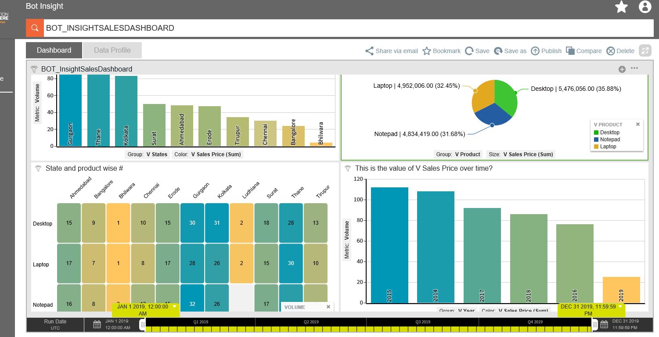This screenshot has height=337, width=659.
Task: Click the fullscreen expand icon near Delete
Action: coord(645,50)
